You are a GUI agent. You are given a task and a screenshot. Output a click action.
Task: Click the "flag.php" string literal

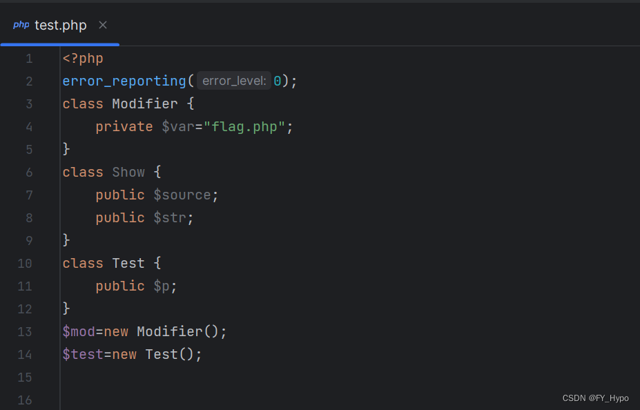244,126
